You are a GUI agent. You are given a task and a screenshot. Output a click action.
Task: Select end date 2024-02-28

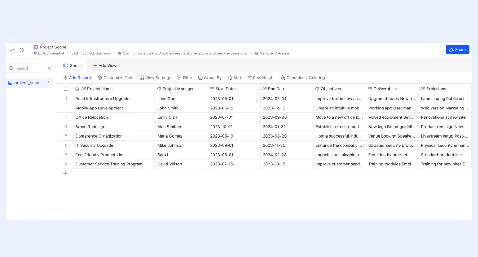tap(287, 155)
